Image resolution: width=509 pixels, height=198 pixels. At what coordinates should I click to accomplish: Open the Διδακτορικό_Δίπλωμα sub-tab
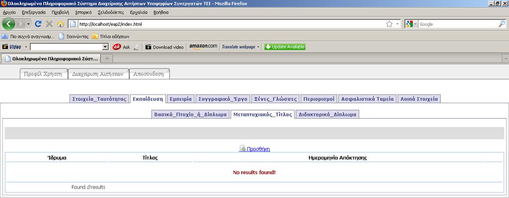pyautogui.click(x=327, y=115)
